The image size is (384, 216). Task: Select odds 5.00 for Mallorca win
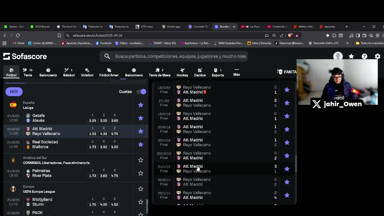coord(115,147)
